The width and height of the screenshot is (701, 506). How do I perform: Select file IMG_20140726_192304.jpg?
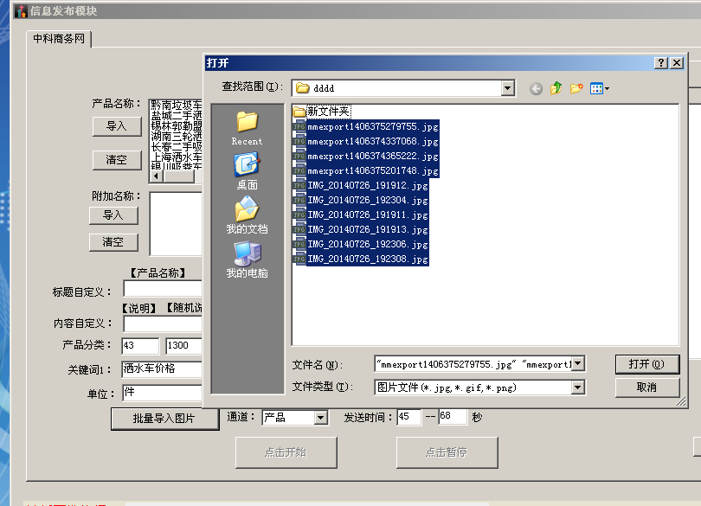click(x=367, y=201)
